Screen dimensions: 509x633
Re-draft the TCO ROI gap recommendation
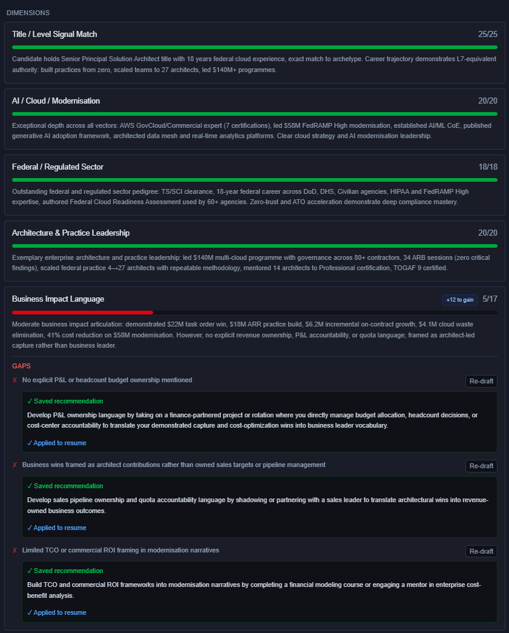click(x=481, y=551)
